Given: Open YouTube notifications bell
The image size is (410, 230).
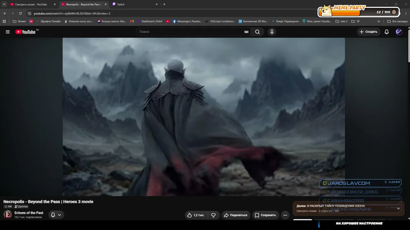Looking at the screenshot, I should click(x=387, y=32).
